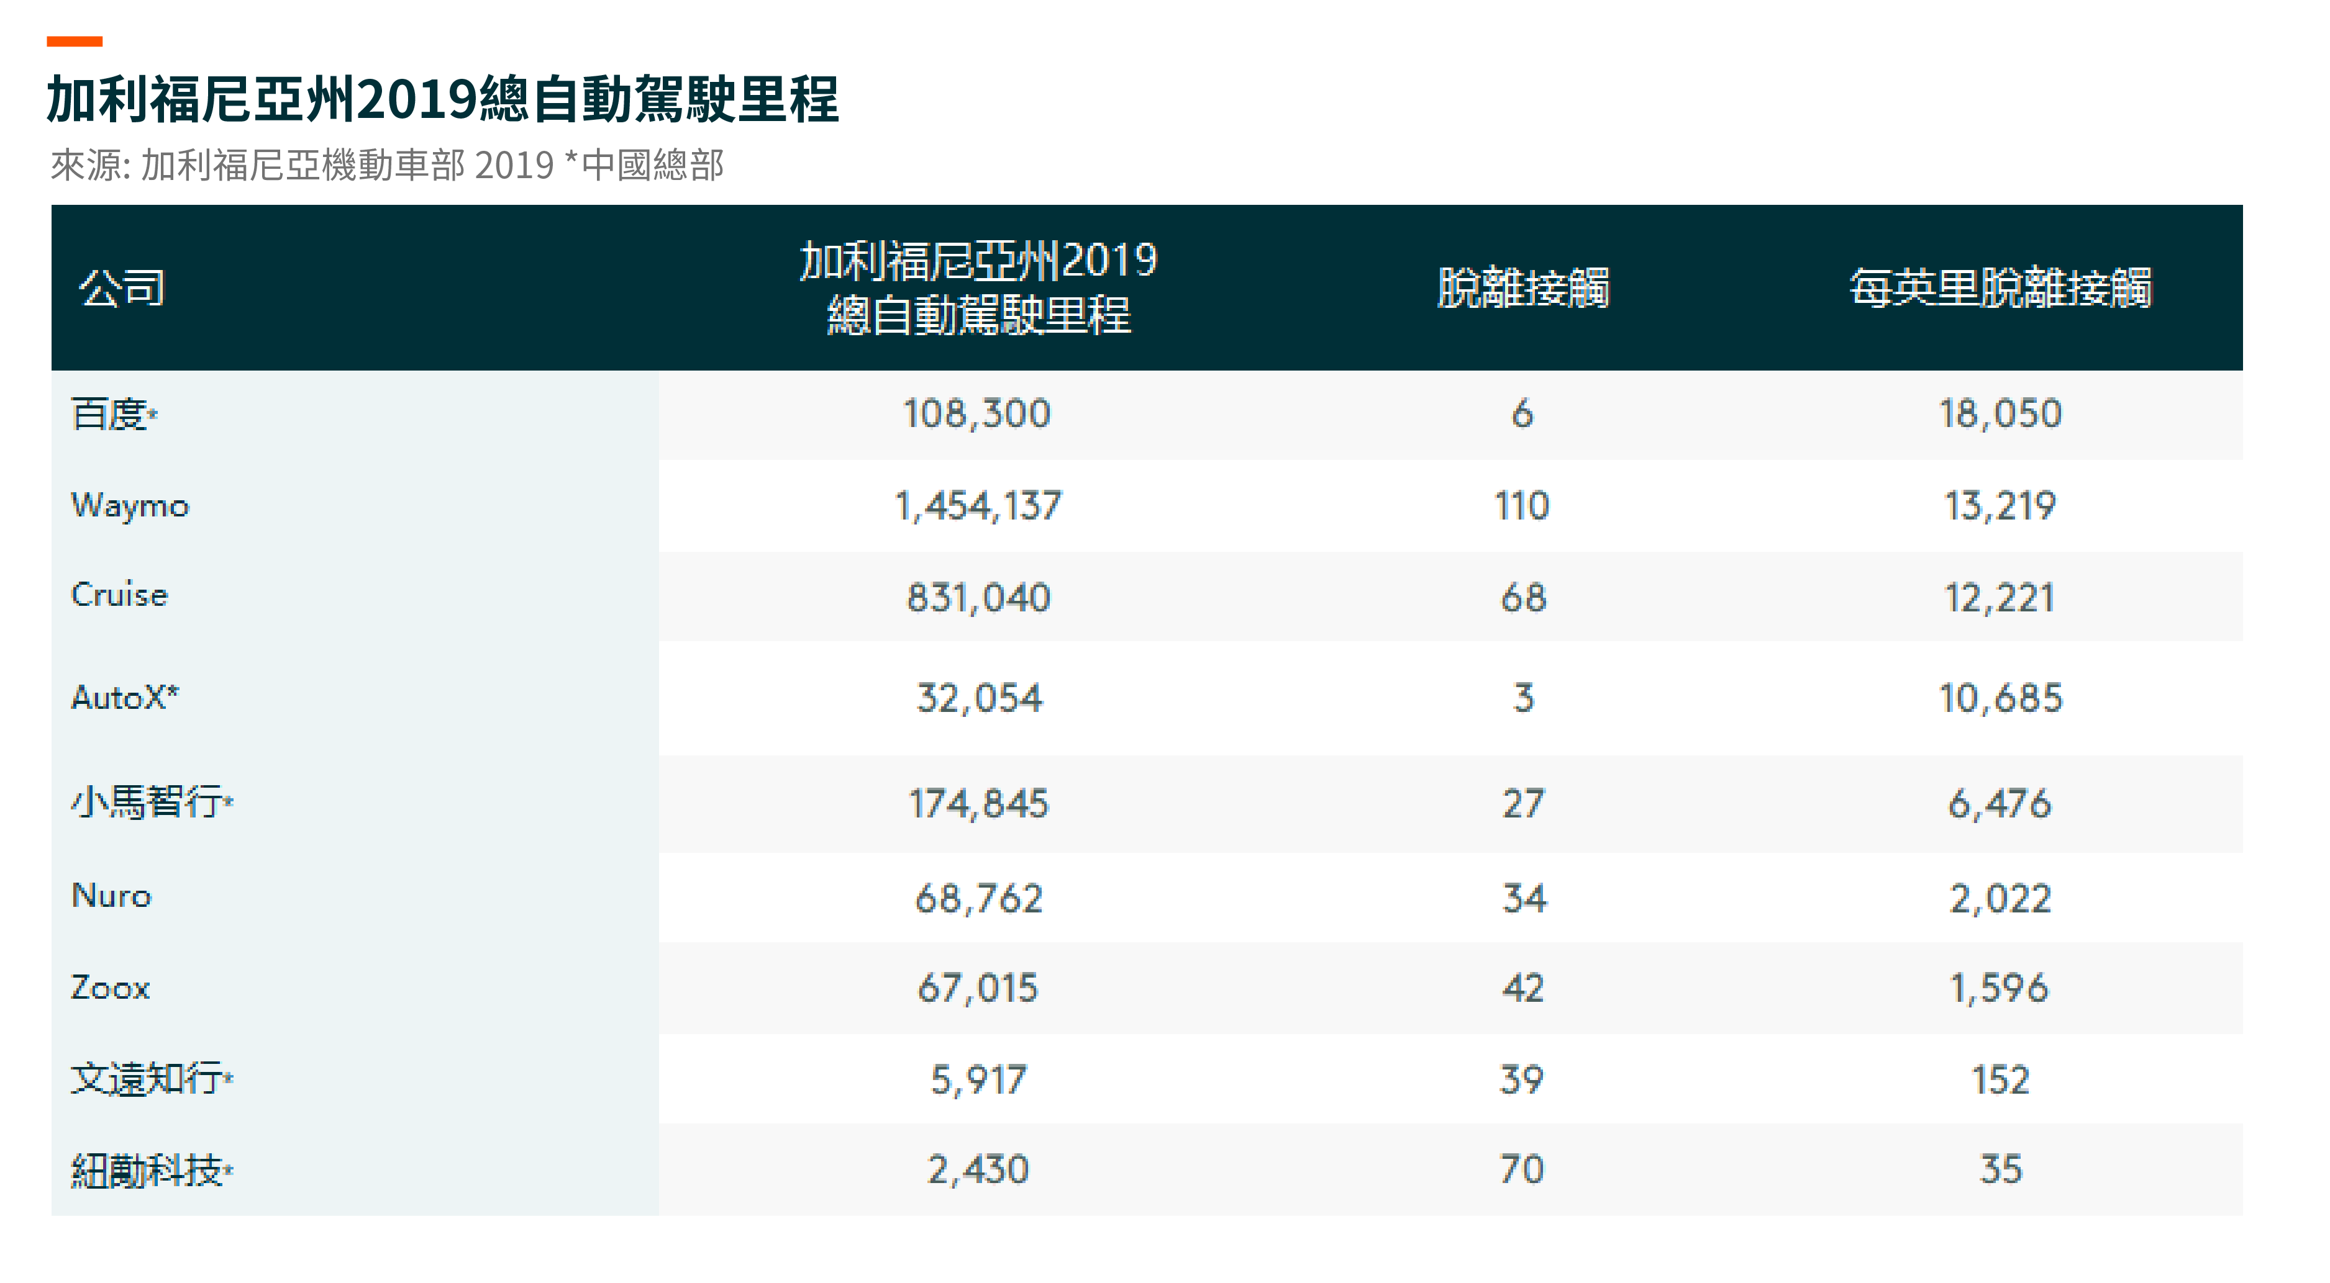
Task: Click the miles-per-disengagement value 152
Action: (x=2000, y=1079)
